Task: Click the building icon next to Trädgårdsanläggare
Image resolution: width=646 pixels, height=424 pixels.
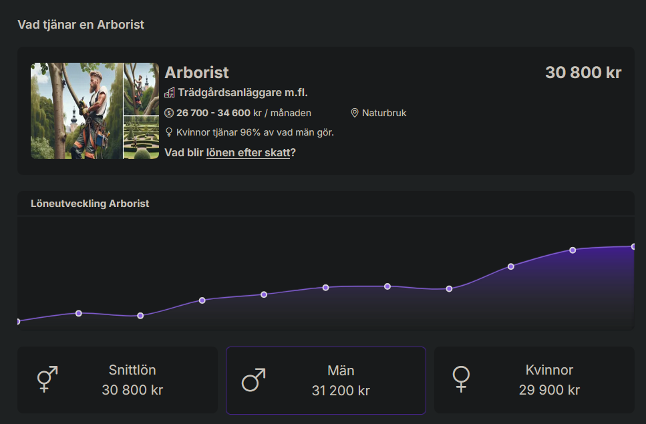Action: pyautogui.click(x=169, y=93)
